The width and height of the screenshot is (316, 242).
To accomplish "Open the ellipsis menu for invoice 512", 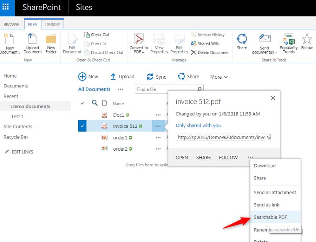I will pos(158,126).
